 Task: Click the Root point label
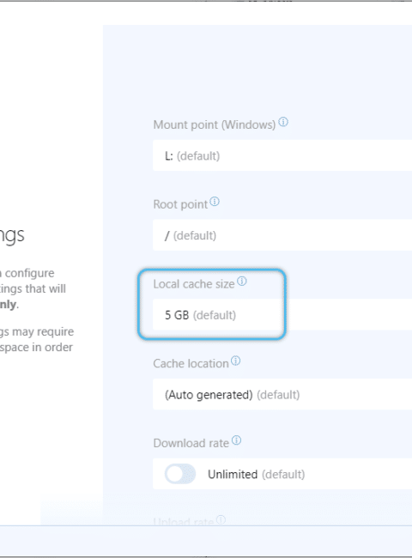[180, 204]
